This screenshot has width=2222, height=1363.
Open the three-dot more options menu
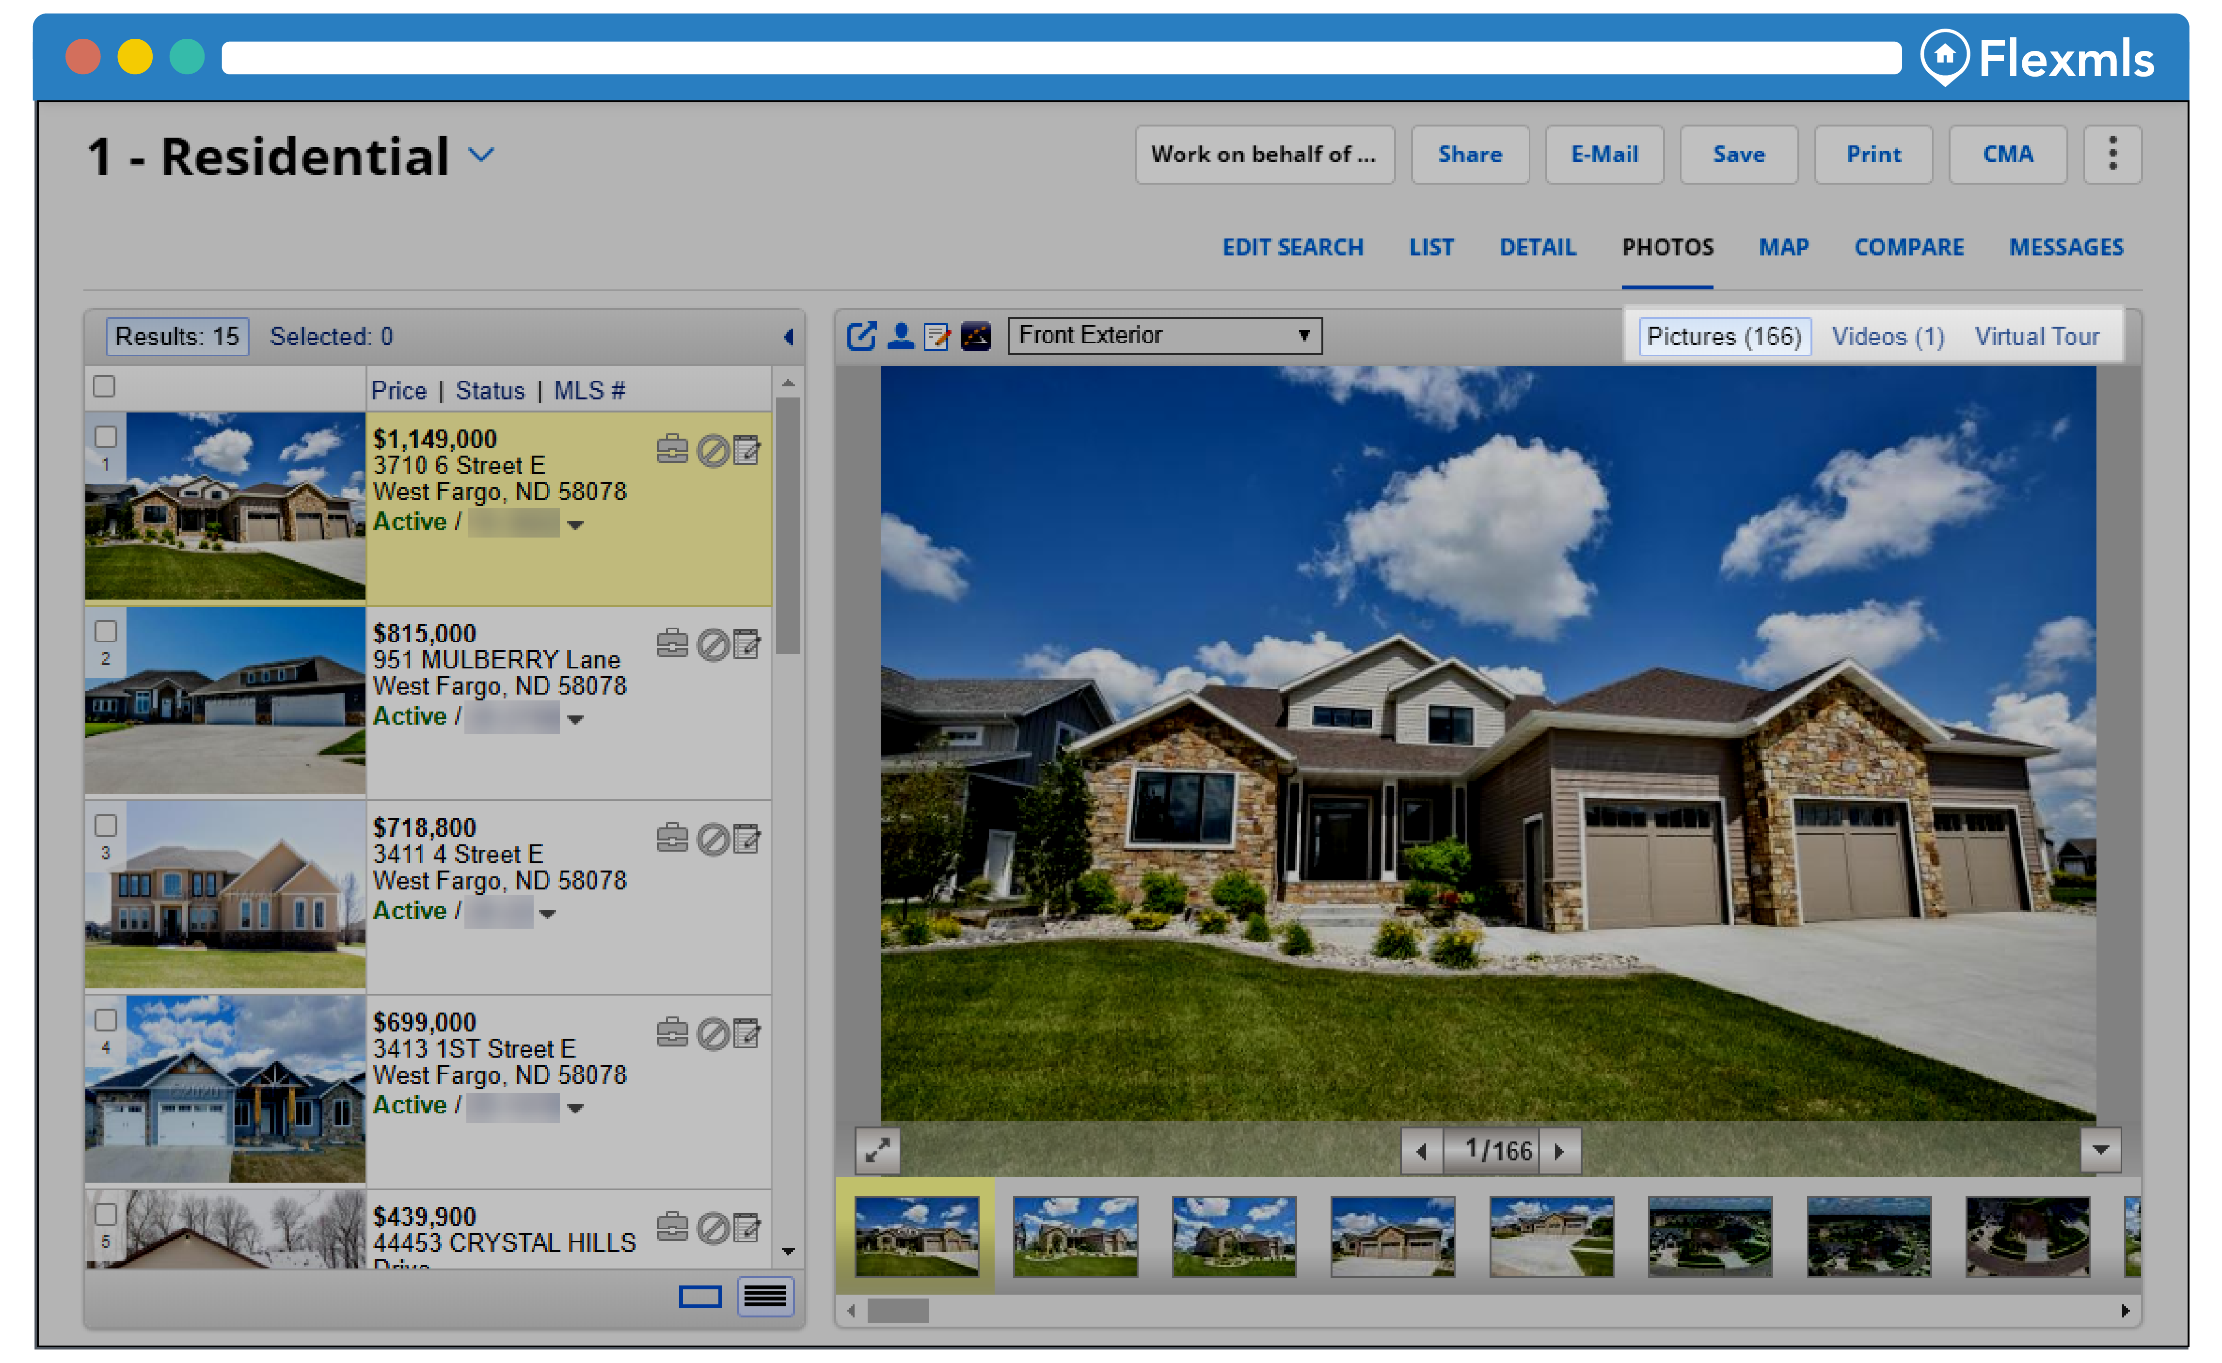(x=2112, y=154)
